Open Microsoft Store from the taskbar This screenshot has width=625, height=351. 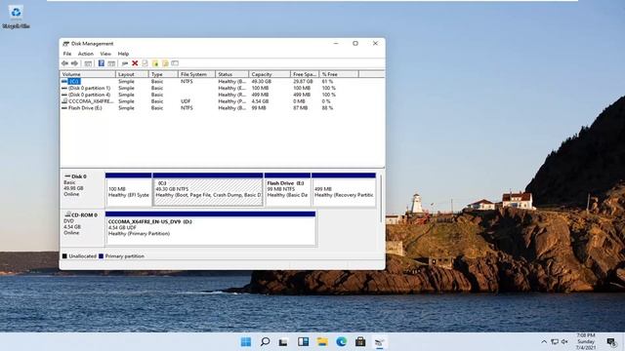coord(360,342)
